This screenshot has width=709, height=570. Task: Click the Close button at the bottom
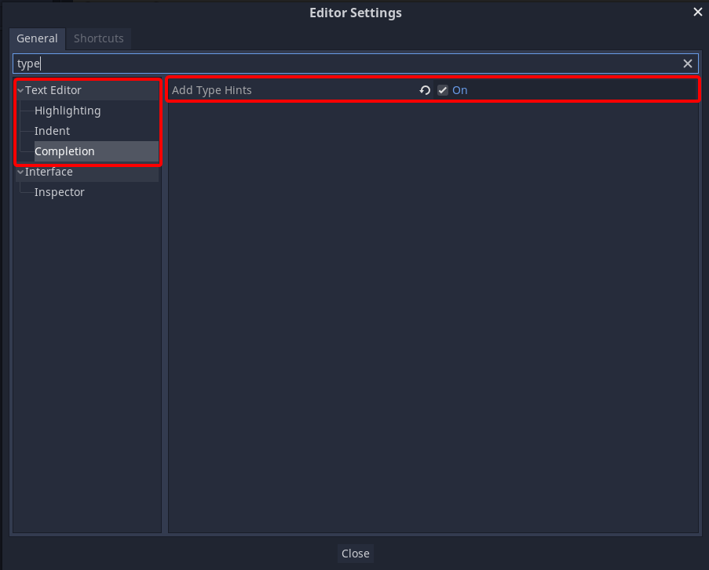(356, 554)
